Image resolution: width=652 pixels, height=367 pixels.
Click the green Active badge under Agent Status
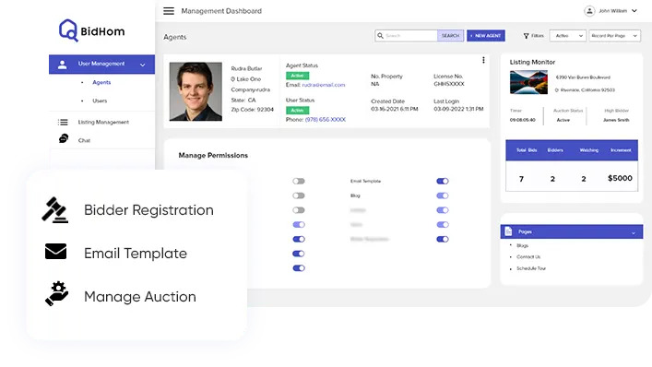pos(297,76)
